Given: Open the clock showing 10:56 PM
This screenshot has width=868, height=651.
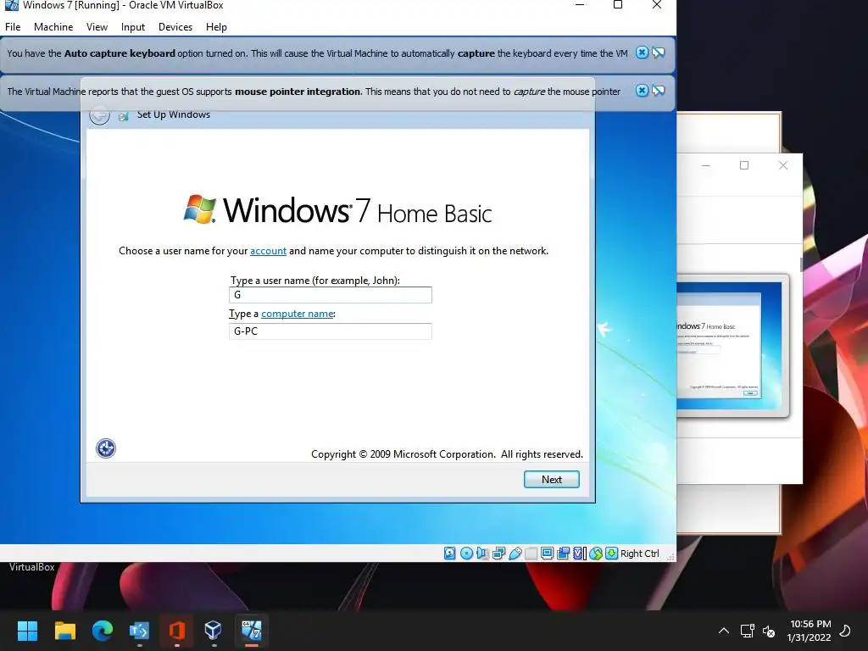Looking at the screenshot, I should (810, 631).
